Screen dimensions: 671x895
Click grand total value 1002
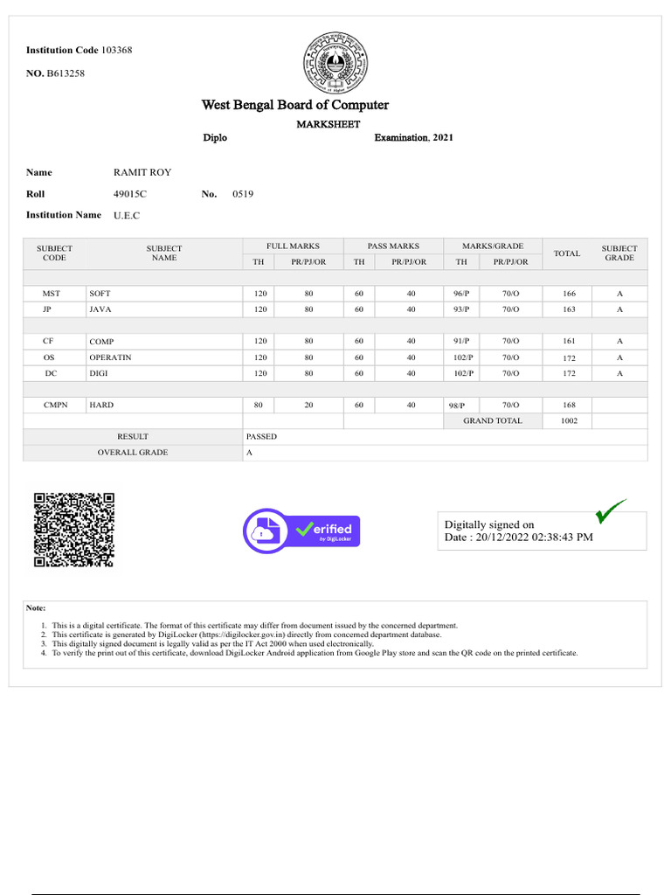(569, 420)
